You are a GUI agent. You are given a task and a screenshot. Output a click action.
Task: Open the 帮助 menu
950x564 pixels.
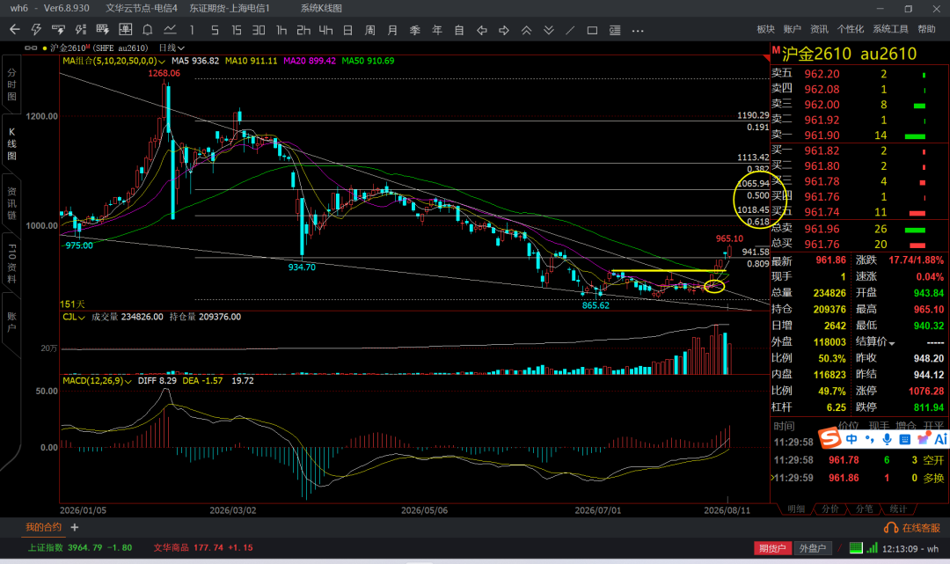click(x=926, y=29)
